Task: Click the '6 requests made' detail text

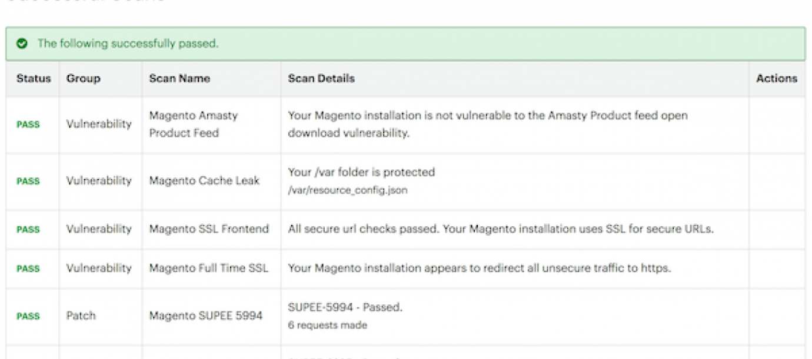Action: click(x=328, y=325)
